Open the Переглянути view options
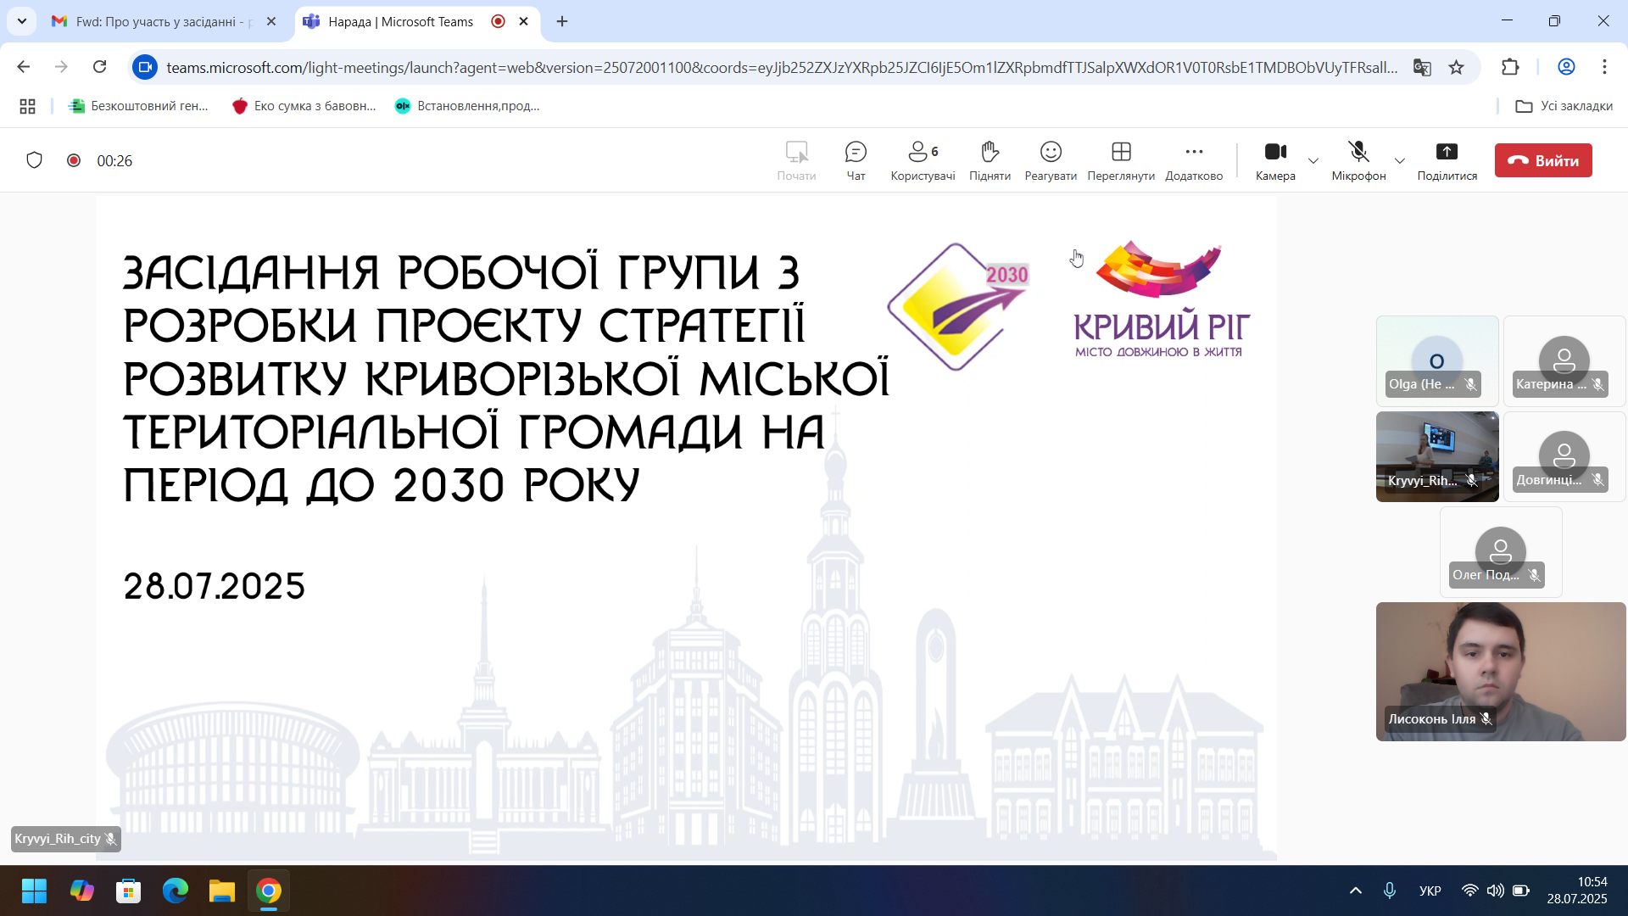 tap(1121, 159)
